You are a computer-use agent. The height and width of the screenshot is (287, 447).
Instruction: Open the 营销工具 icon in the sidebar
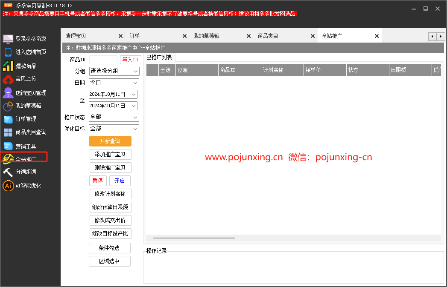pyautogui.click(x=8, y=146)
